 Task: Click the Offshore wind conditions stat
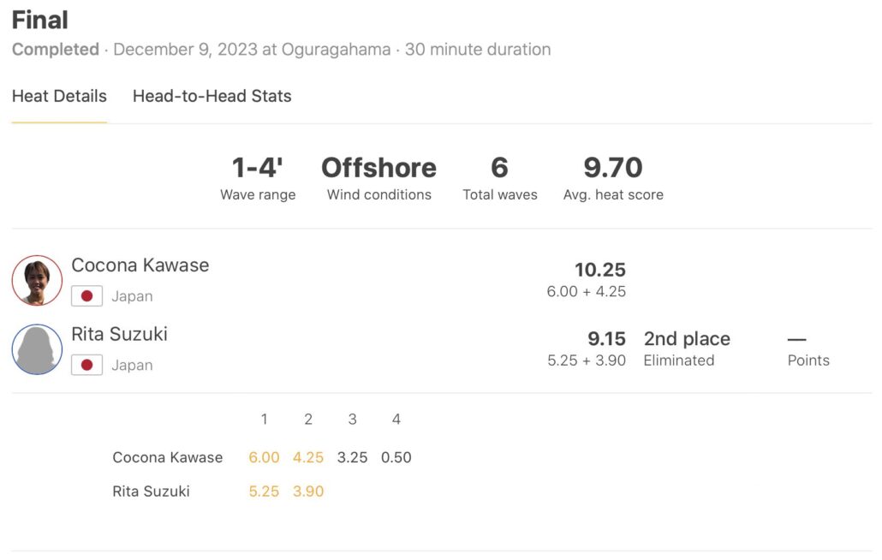pyautogui.click(x=378, y=169)
